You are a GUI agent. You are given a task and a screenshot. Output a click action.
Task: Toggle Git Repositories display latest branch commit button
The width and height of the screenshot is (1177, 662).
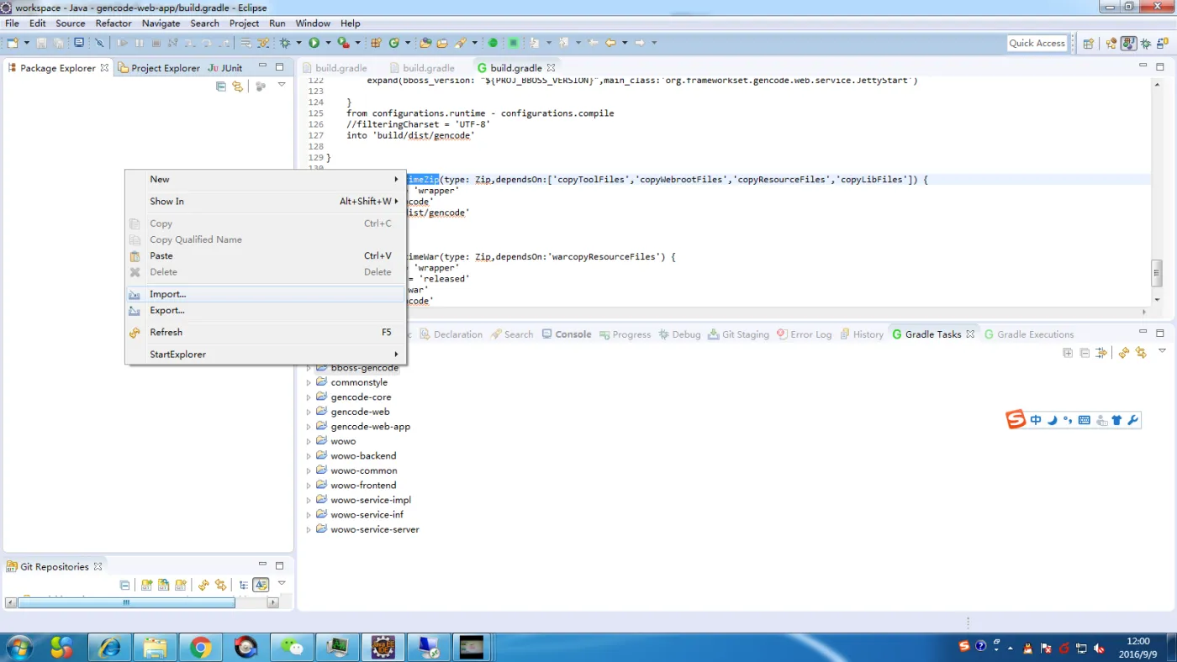(261, 585)
